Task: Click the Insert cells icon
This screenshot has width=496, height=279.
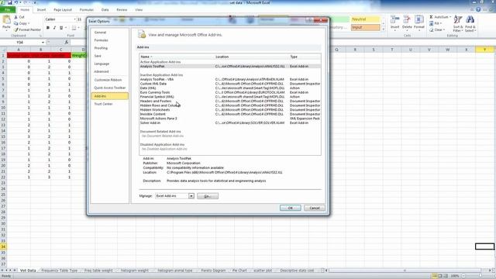Action: point(394,20)
